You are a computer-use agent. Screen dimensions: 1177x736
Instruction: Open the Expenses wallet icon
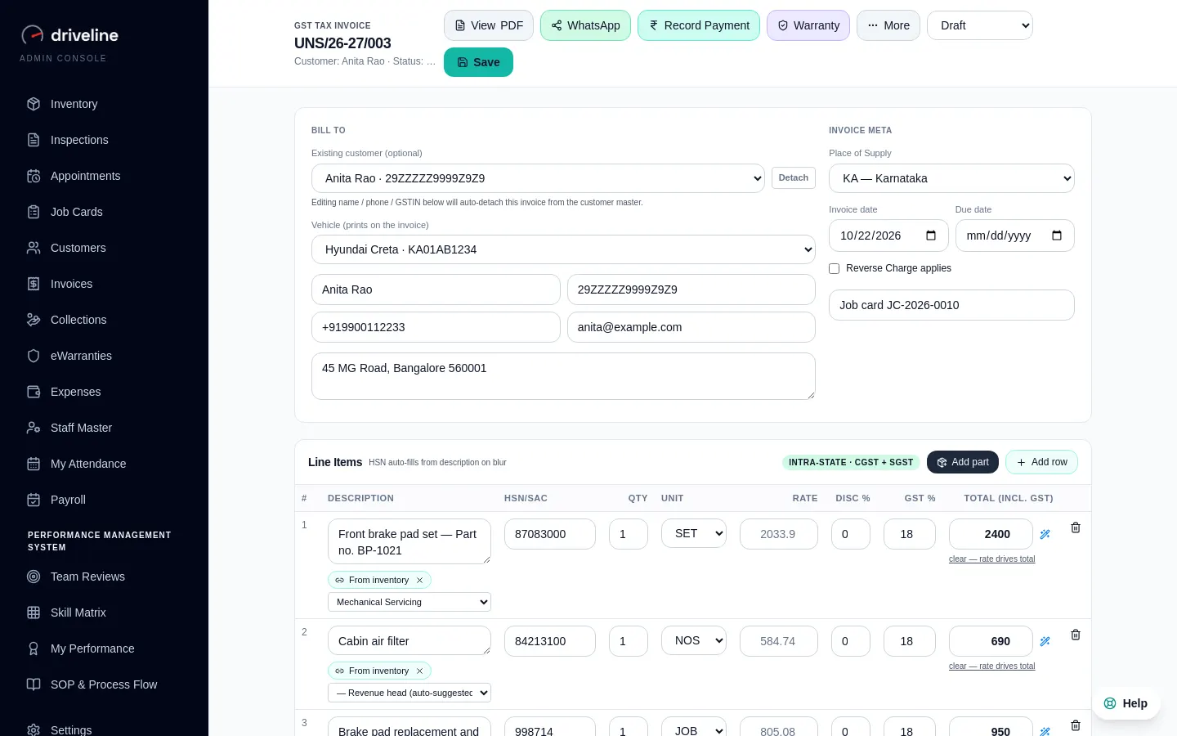[34, 392]
